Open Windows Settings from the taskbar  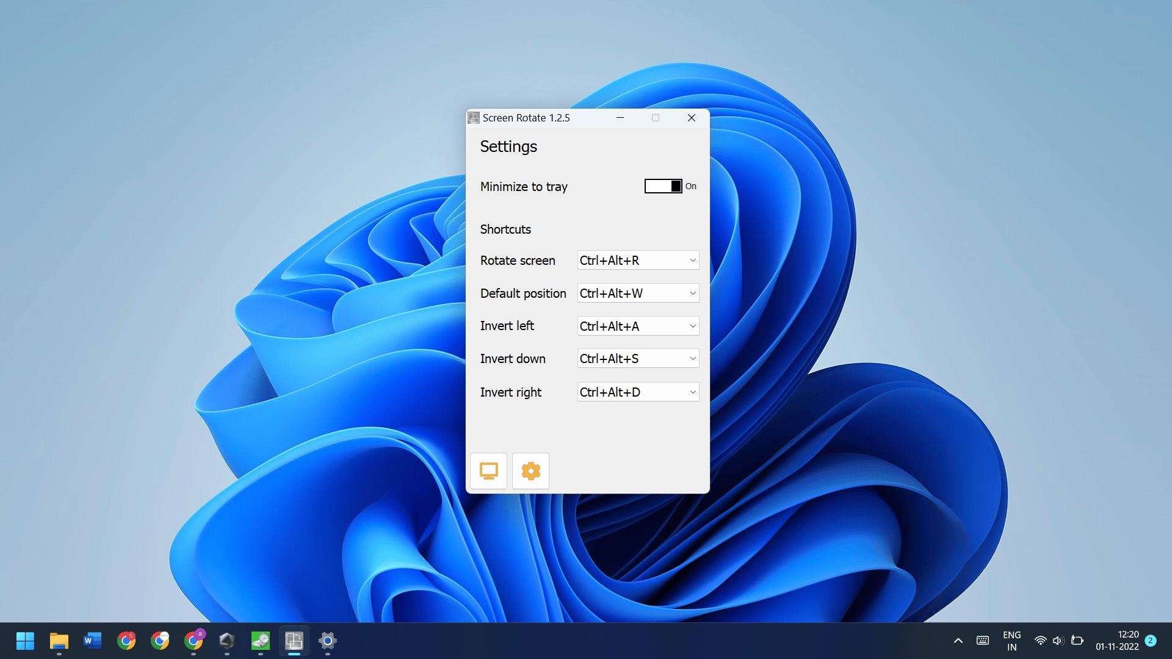pos(328,641)
